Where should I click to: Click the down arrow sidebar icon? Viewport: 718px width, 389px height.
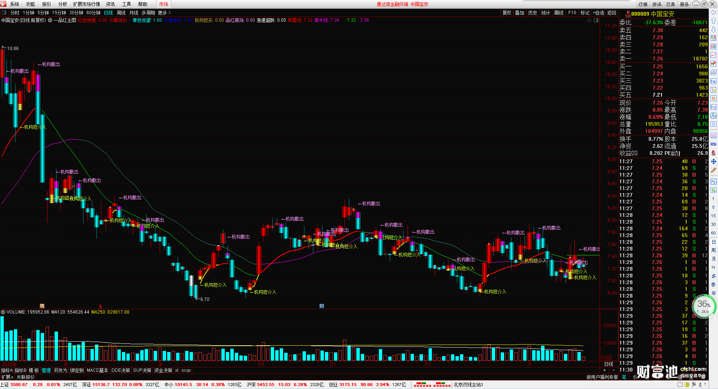(714, 29)
